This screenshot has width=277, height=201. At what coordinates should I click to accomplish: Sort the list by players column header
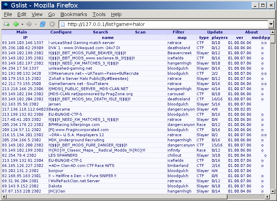pyautogui.click(x=219, y=38)
